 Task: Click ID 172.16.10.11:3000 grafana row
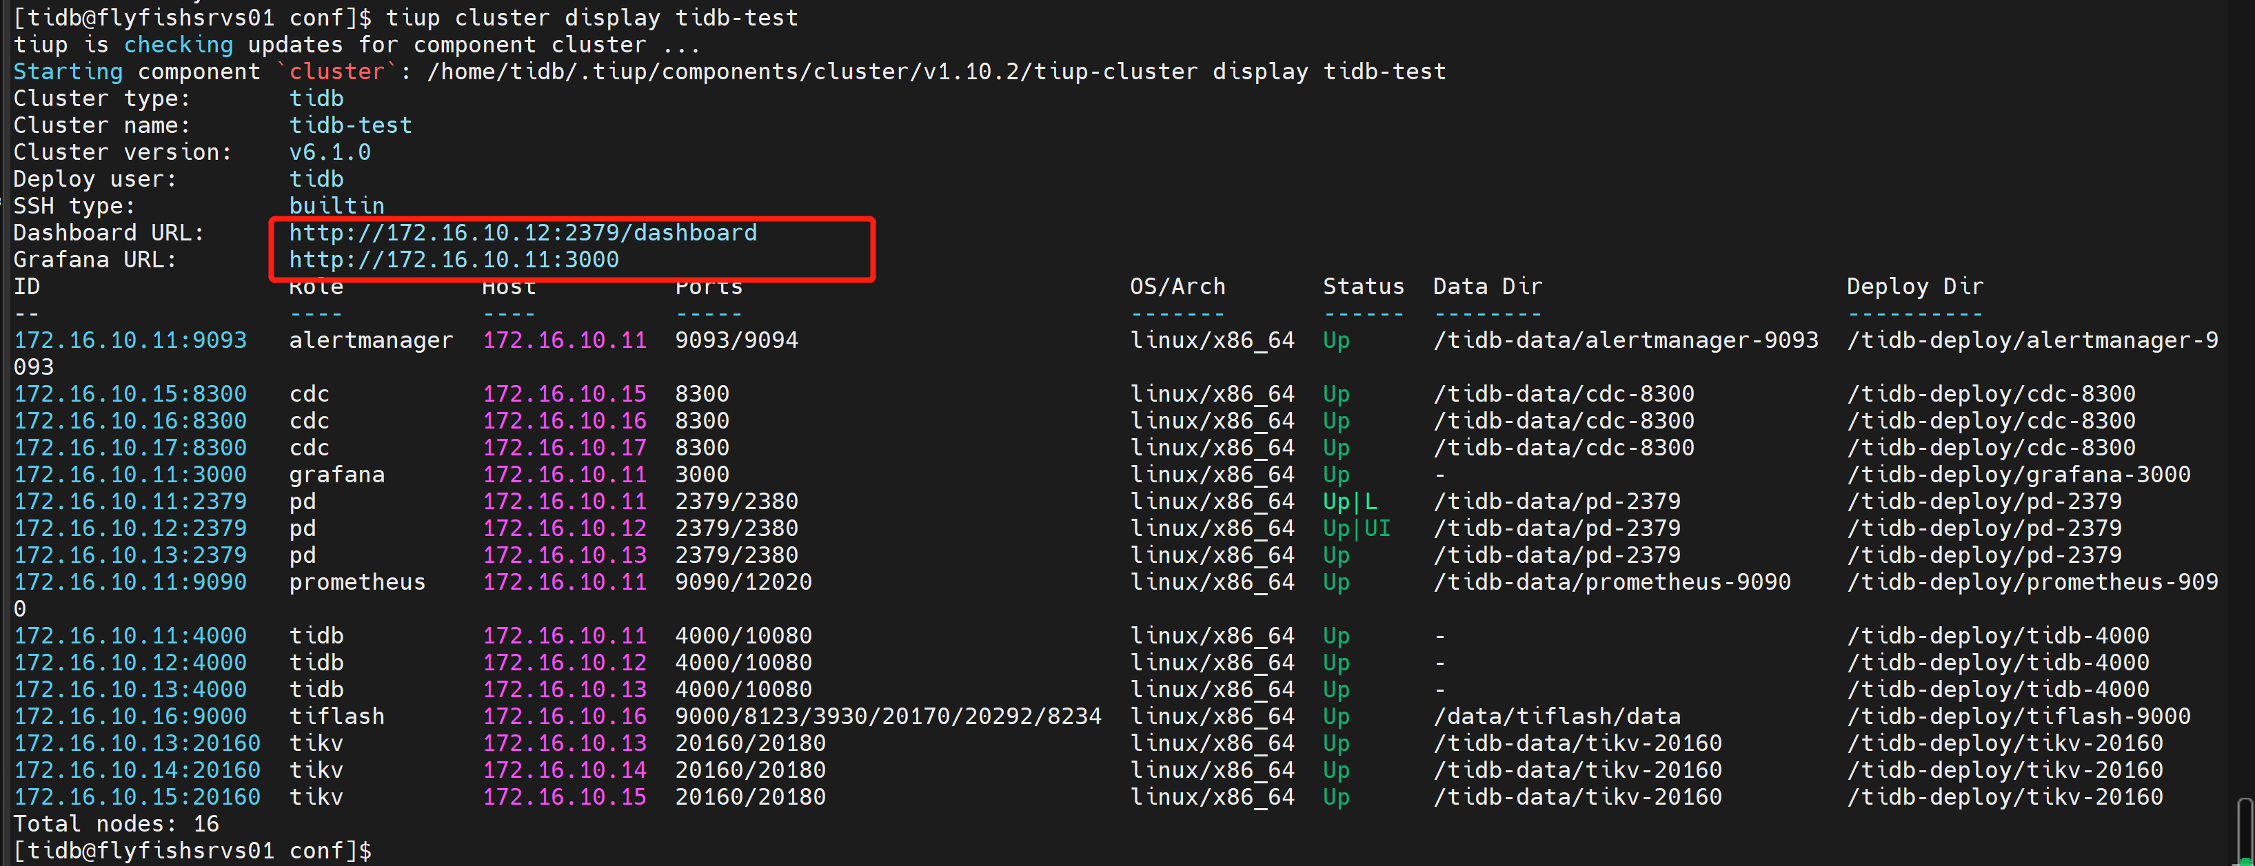(130, 475)
